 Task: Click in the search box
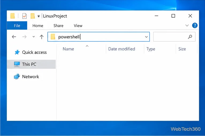(174, 37)
